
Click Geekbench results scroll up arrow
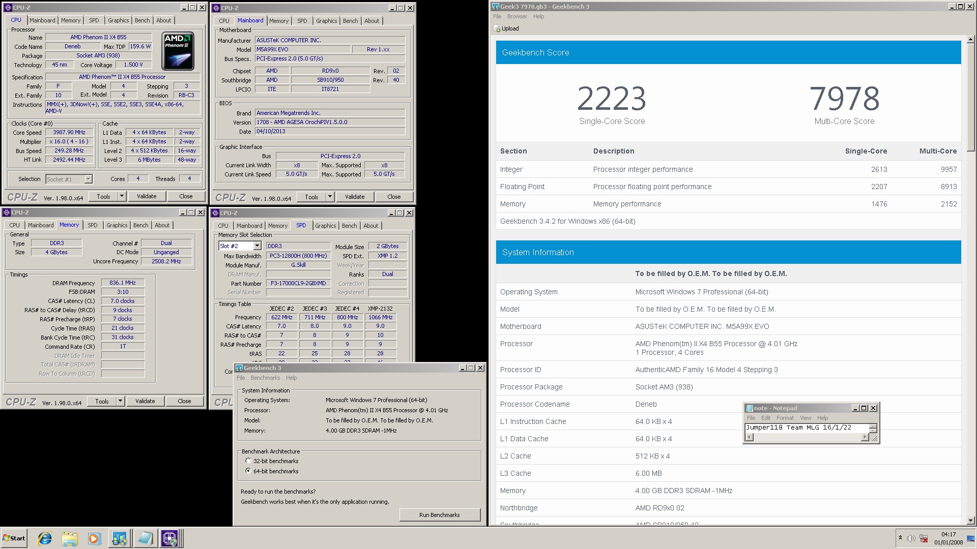(x=970, y=39)
